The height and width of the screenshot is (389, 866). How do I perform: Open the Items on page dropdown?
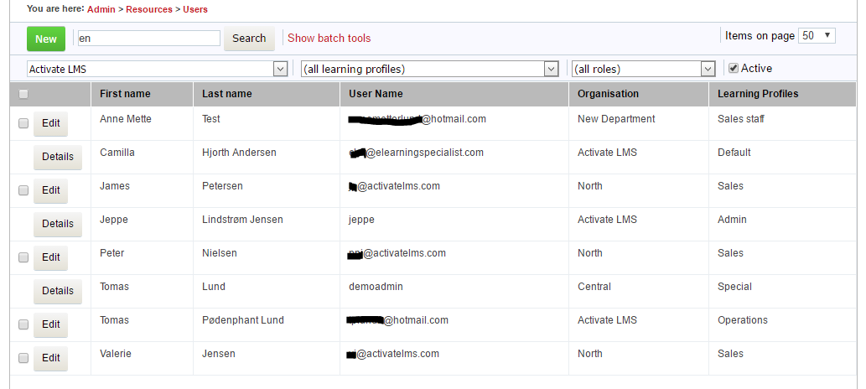[817, 35]
